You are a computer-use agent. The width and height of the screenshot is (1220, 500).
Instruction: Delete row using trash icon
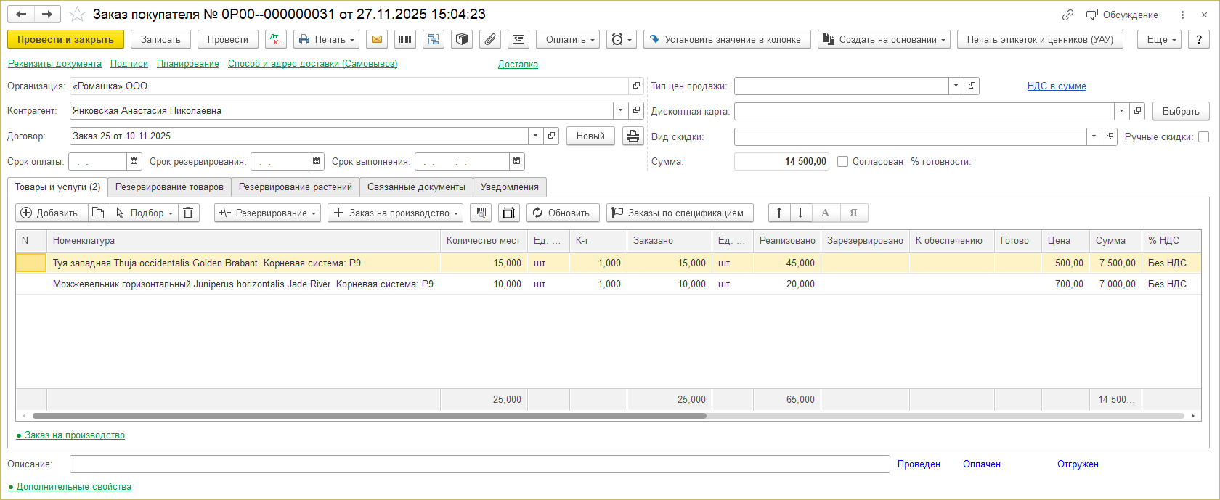pos(188,213)
